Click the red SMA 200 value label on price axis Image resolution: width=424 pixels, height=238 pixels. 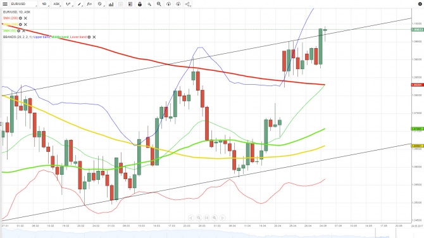tap(417, 85)
